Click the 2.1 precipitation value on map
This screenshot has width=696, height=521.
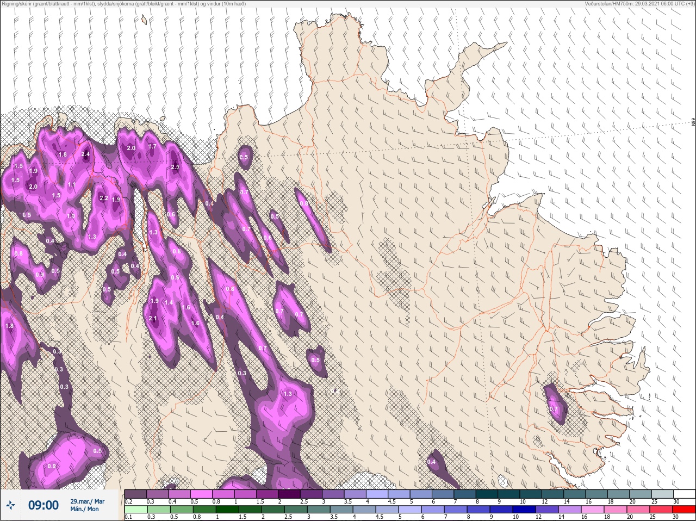153,319
